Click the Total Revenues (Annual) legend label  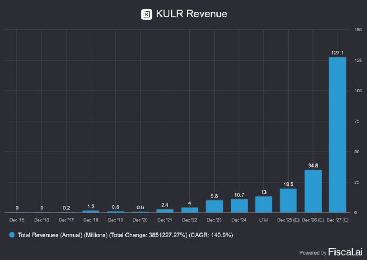[125, 235]
